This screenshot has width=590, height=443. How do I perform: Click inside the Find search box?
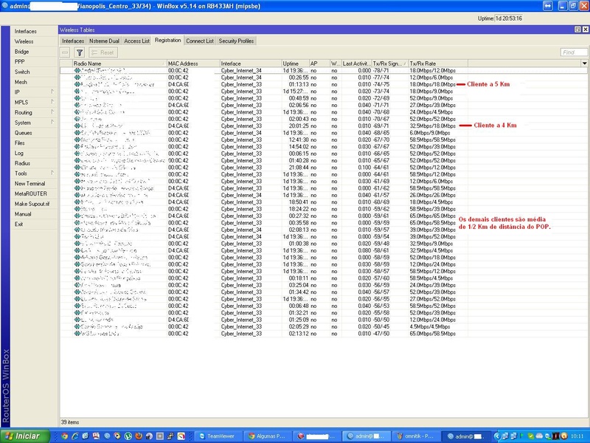(x=574, y=52)
